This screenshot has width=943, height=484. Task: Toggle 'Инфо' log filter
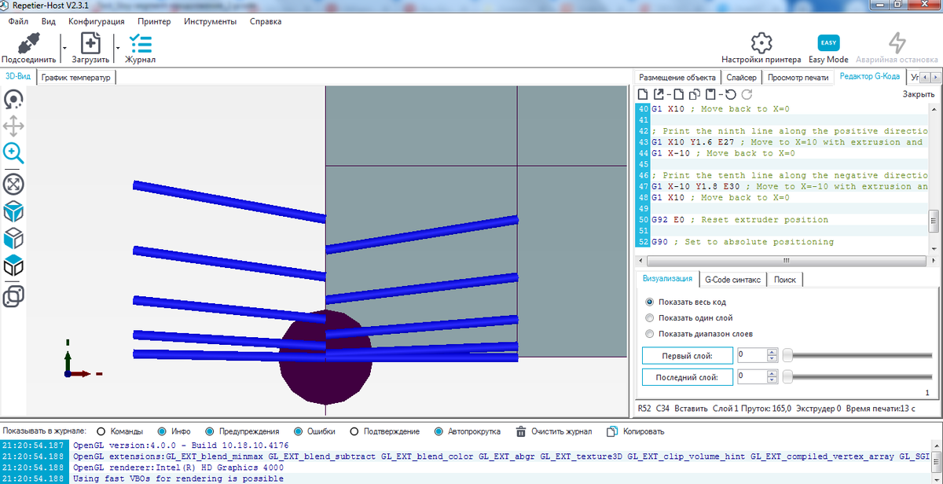pos(161,431)
